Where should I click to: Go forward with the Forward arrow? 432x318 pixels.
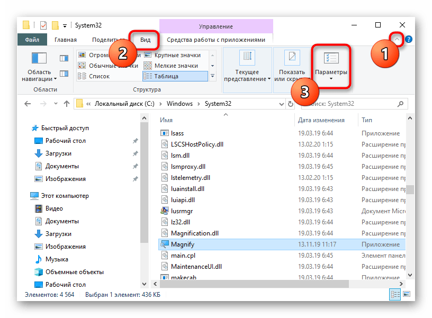coord(43,104)
